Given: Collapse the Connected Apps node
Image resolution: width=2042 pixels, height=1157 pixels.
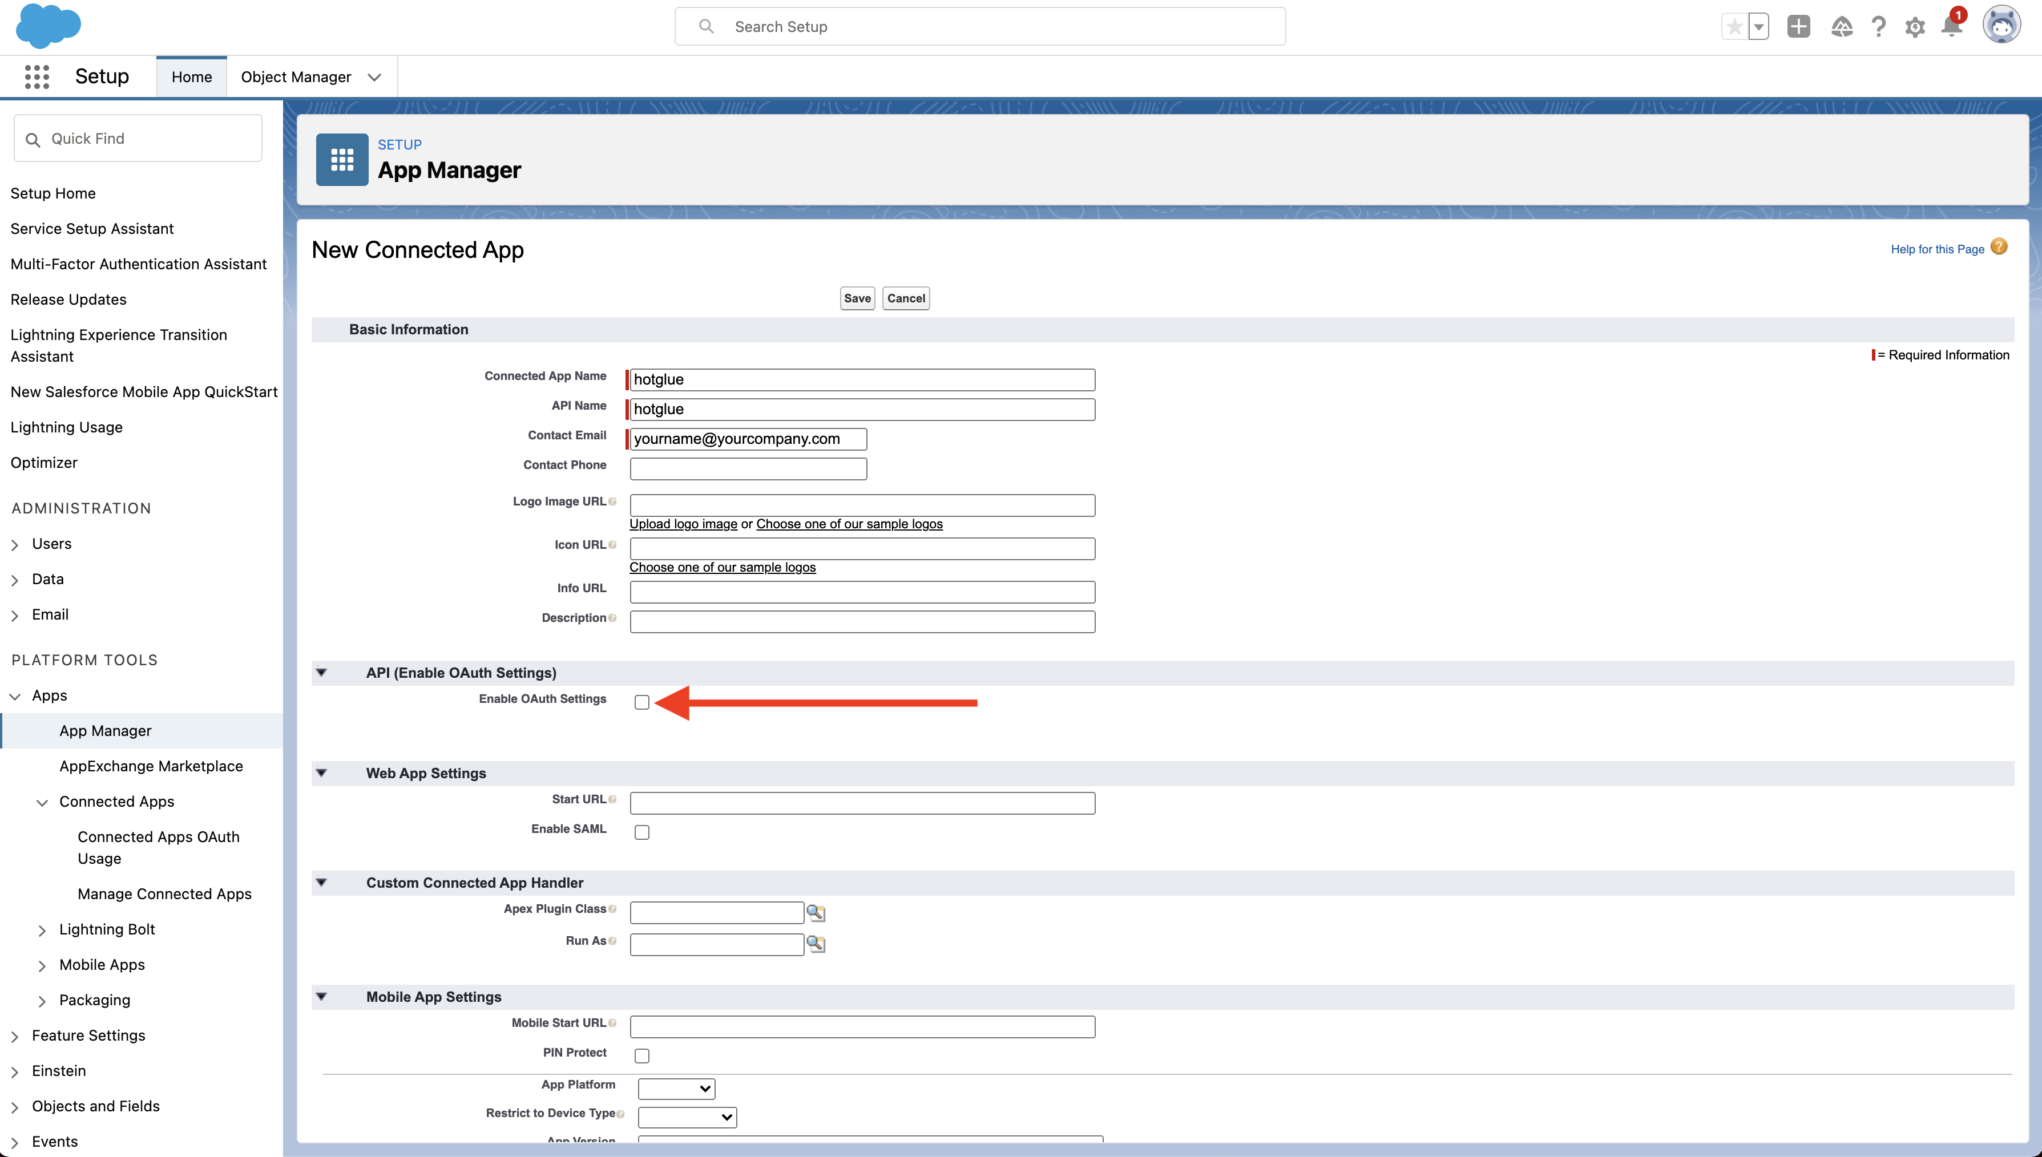Looking at the screenshot, I should click(x=42, y=803).
